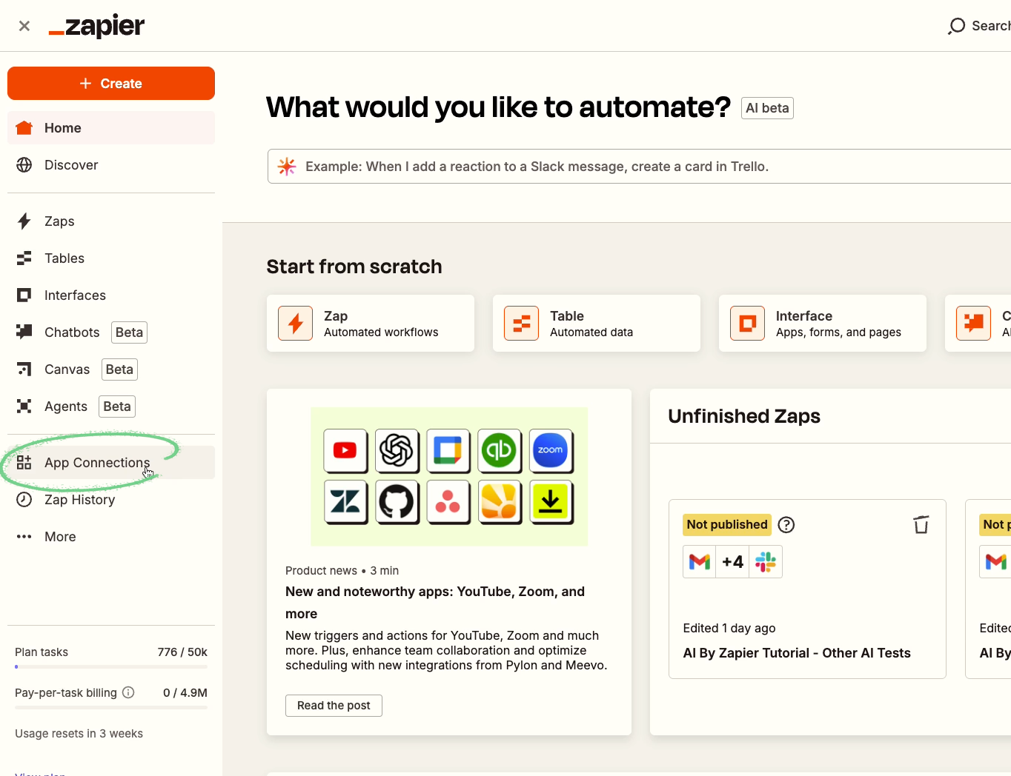This screenshot has height=776, width=1011.
Task: Open AI By Zapier Tutorial - Other AI Tests
Action: [x=797, y=653]
